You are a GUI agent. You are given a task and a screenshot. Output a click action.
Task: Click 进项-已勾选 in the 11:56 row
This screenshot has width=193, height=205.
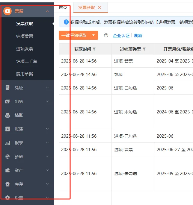[x=126, y=136]
